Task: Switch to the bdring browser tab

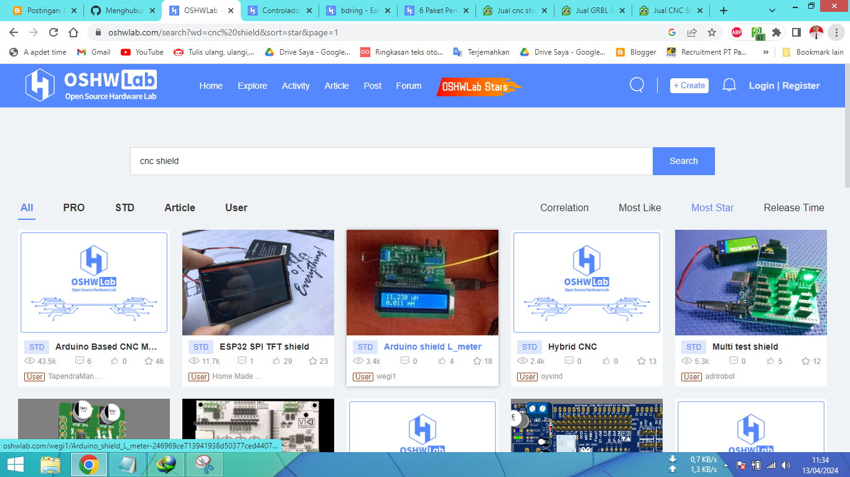Action: (358, 11)
